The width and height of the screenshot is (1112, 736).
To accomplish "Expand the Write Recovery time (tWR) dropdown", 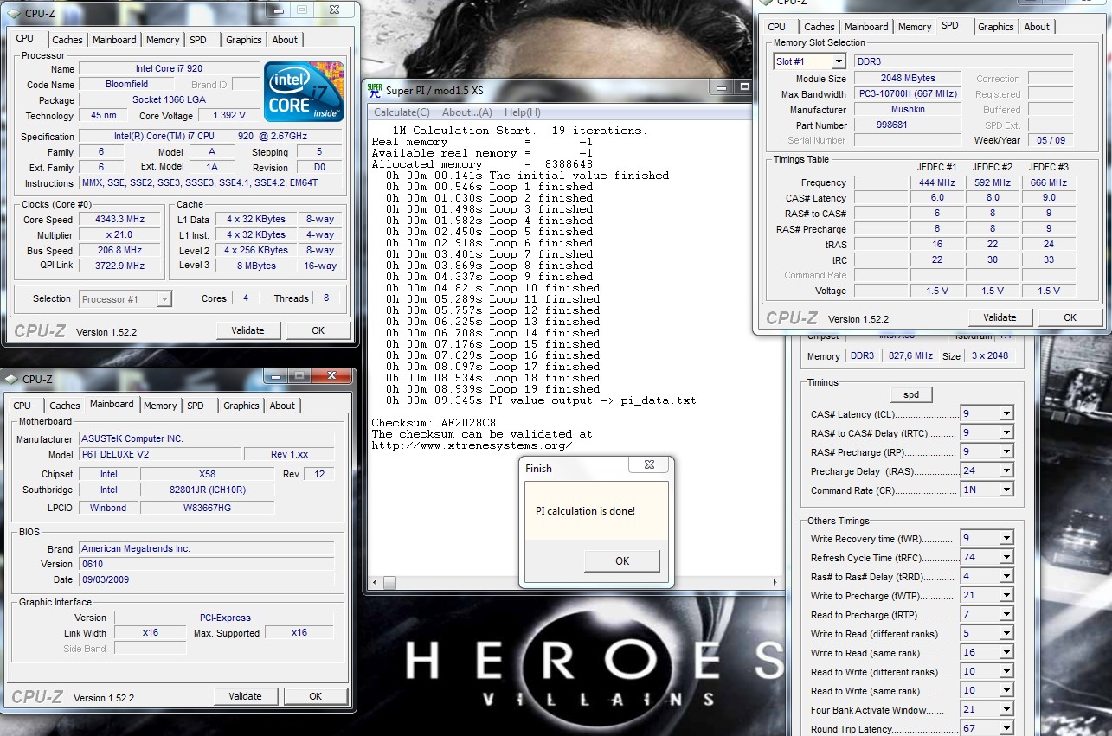I will [x=1006, y=539].
